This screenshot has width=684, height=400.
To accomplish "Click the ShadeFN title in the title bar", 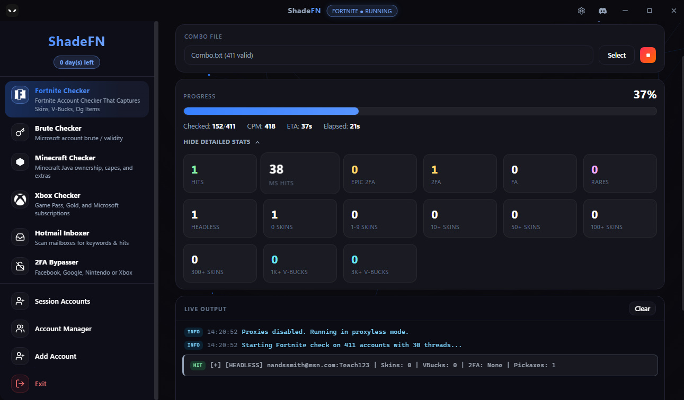I will pos(304,11).
